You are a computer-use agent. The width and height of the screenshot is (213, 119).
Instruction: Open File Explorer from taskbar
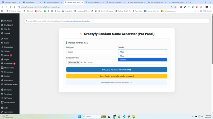coord(134,117)
